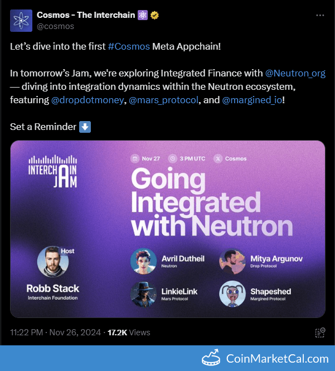The height and width of the screenshot is (371, 335).
Task: Click the clock icon beside 3 PM UTC
Action: tap(172, 158)
